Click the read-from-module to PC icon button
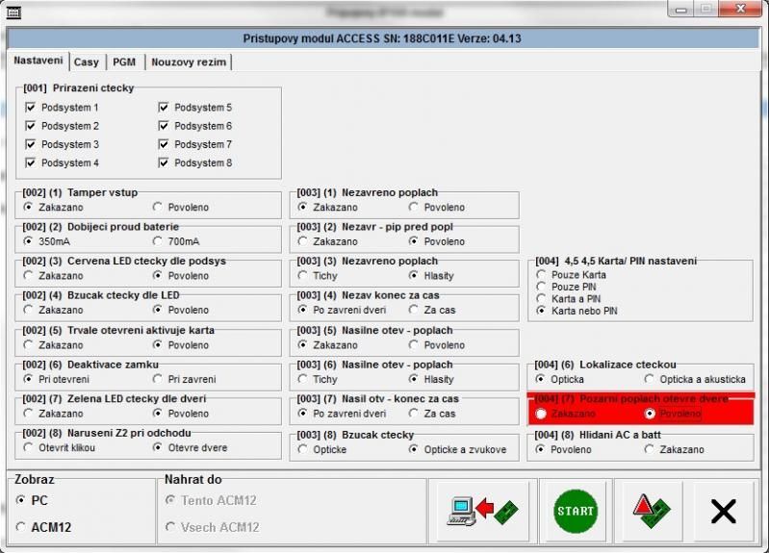This screenshot has height=553, width=769. point(481,511)
